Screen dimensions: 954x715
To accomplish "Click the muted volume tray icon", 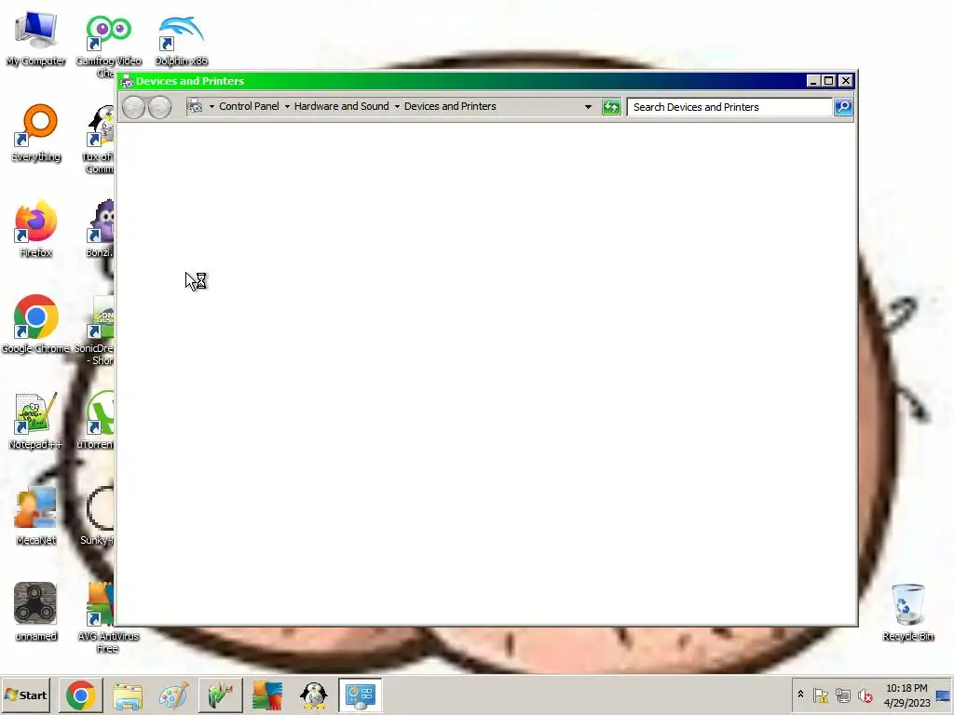I will [865, 695].
